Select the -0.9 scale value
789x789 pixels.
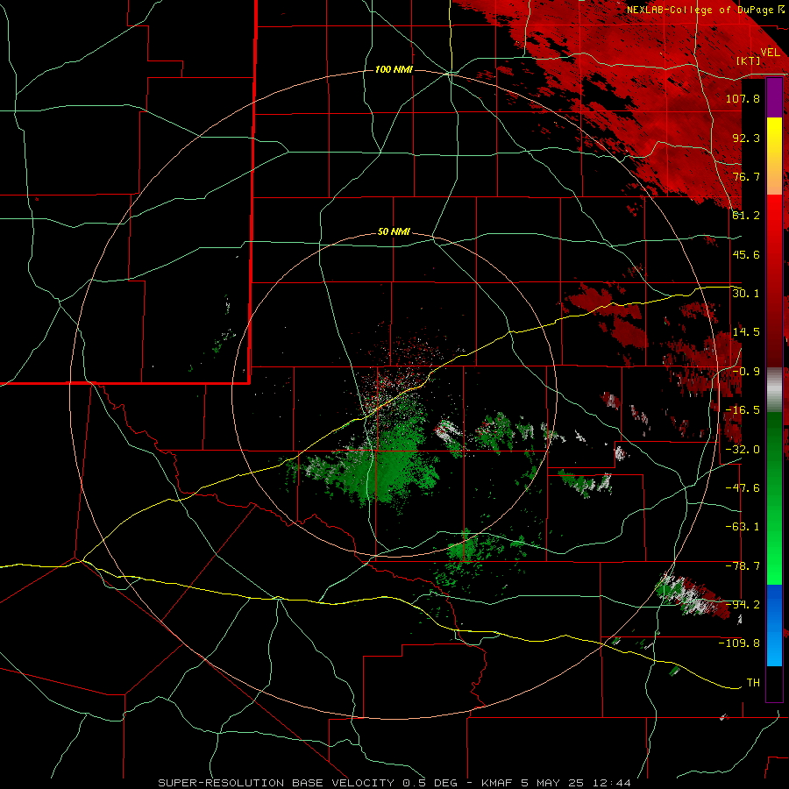pyautogui.click(x=746, y=372)
